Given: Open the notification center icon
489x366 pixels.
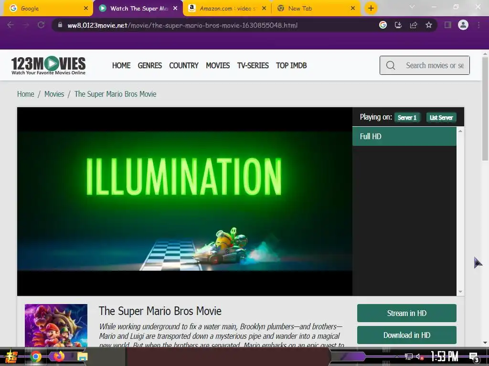Looking at the screenshot, I should pos(474,357).
